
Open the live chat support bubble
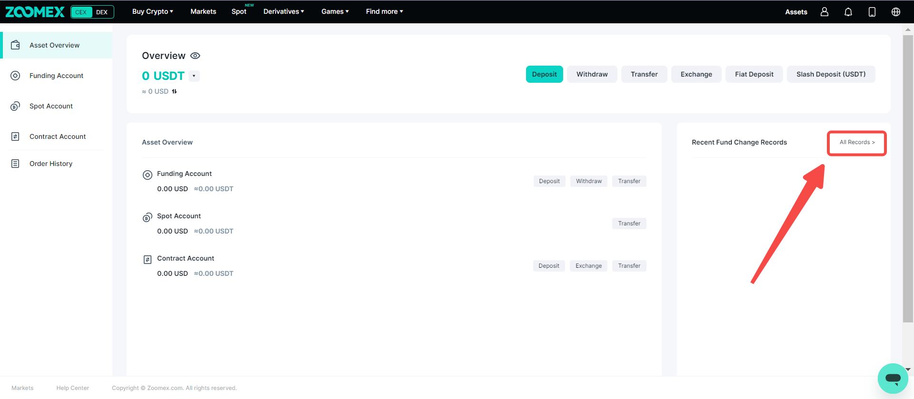[893, 379]
